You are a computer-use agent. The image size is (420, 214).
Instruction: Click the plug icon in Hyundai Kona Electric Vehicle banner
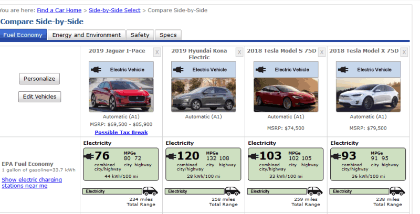(x=178, y=70)
